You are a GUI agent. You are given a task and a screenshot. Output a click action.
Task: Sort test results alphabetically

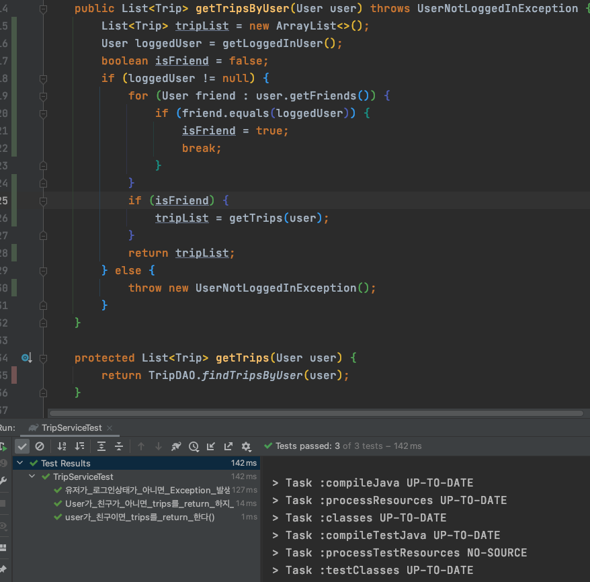[62, 446]
